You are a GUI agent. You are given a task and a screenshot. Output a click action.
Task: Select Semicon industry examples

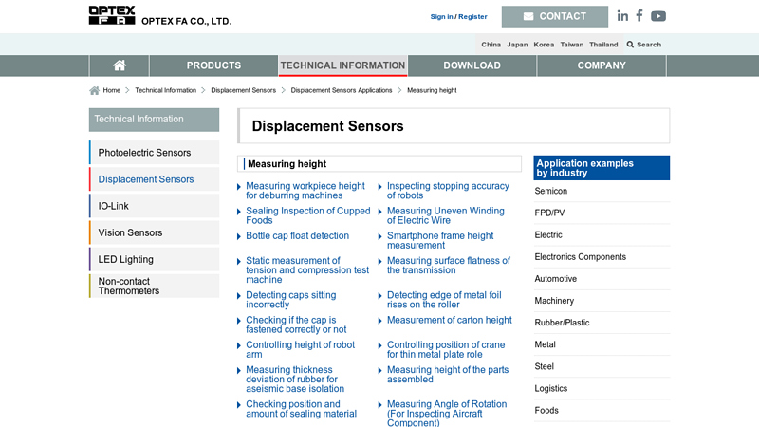tap(551, 191)
